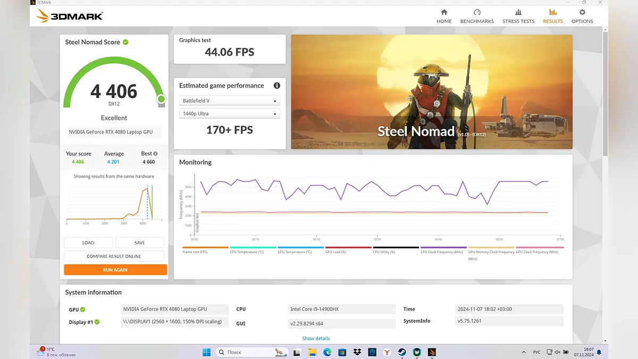Click the estimated game performance info icon

(x=276, y=86)
